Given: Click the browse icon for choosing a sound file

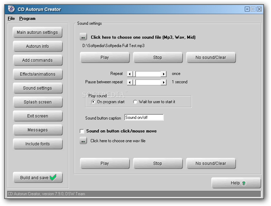Looking at the screenshot, I should (x=83, y=37).
